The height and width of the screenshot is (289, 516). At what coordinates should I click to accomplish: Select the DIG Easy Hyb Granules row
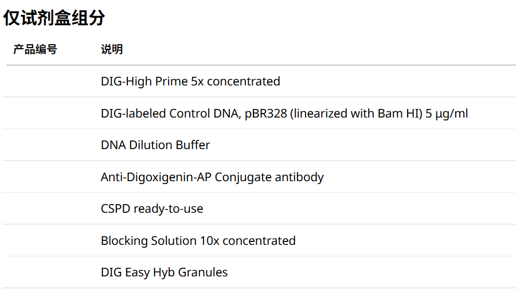164,272
